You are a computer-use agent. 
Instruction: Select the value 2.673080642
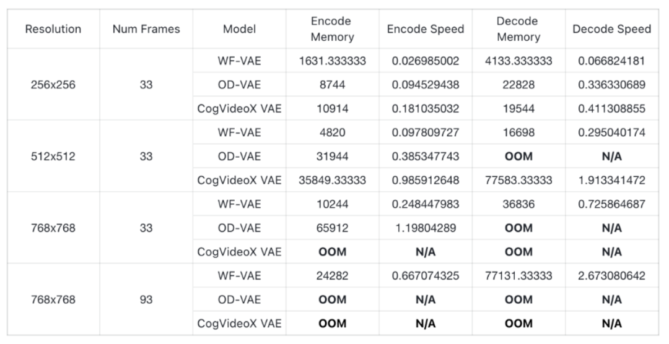[x=611, y=276]
